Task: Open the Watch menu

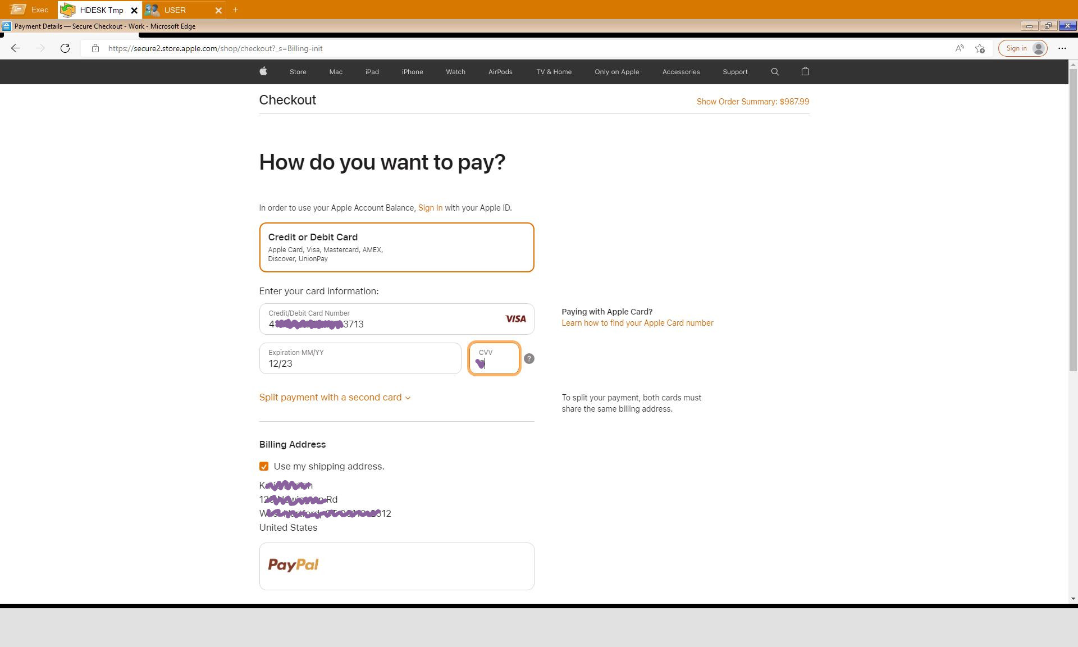Action: click(x=455, y=72)
